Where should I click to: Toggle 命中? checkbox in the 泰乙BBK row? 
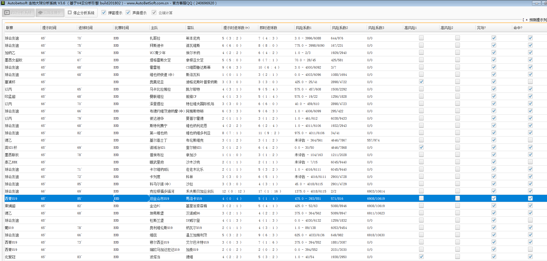pos(530,162)
